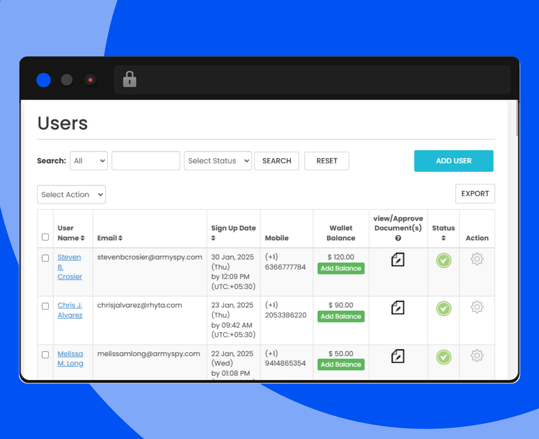The width and height of the screenshot is (539, 439).
Task: Toggle status icon for Chris J. Alvarez
Action: click(444, 308)
